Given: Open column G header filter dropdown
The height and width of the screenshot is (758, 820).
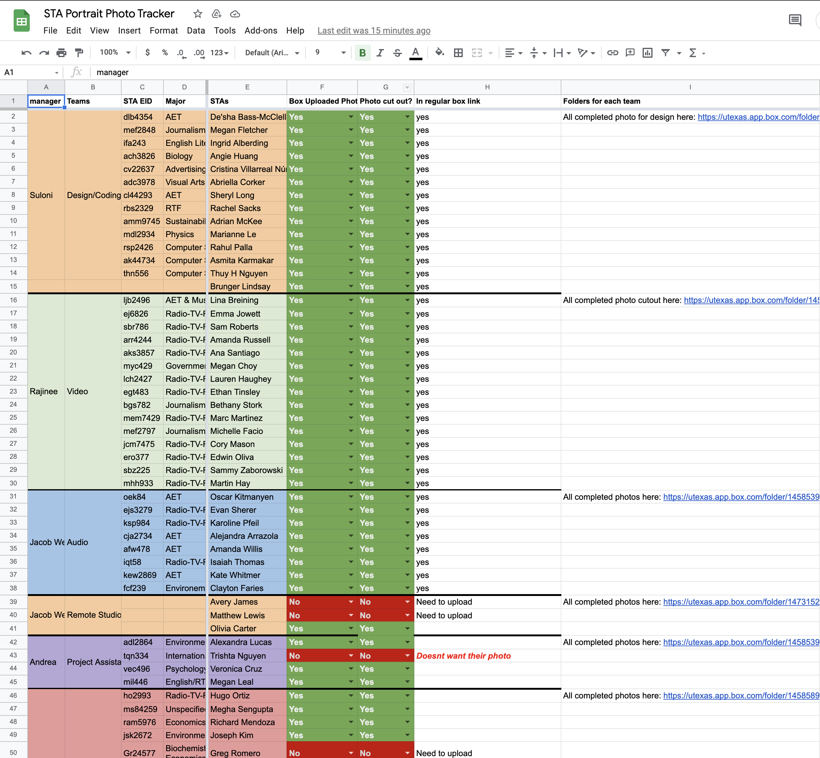Looking at the screenshot, I should point(407,87).
